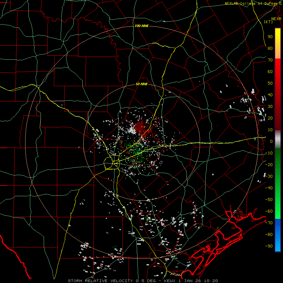Viewport: 283px width, 283px height.
Task: Click the -20 scale value
Action: click(x=269, y=165)
